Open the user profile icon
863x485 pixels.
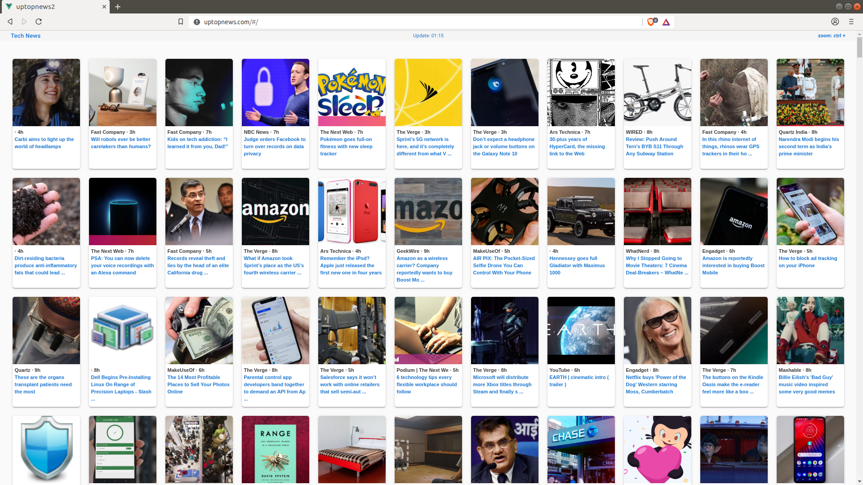pyautogui.click(x=835, y=22)
